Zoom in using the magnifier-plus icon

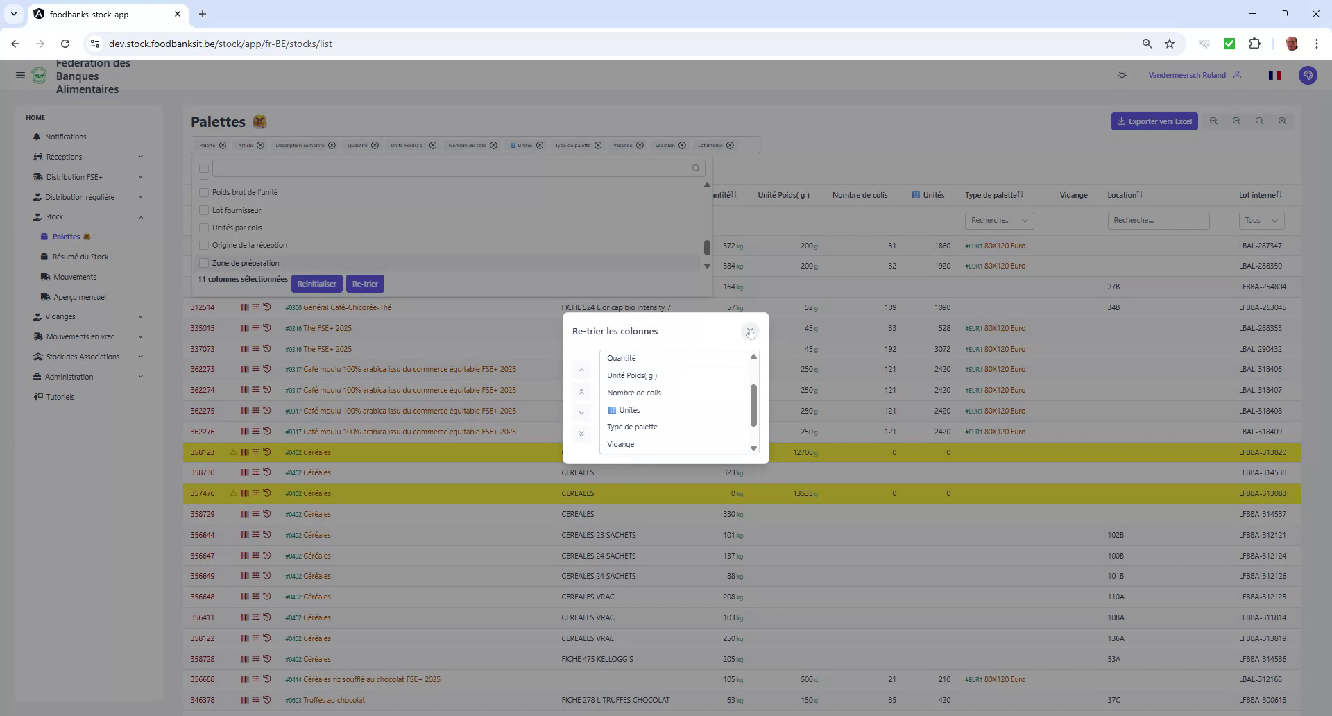click(x=1282, y=121)
